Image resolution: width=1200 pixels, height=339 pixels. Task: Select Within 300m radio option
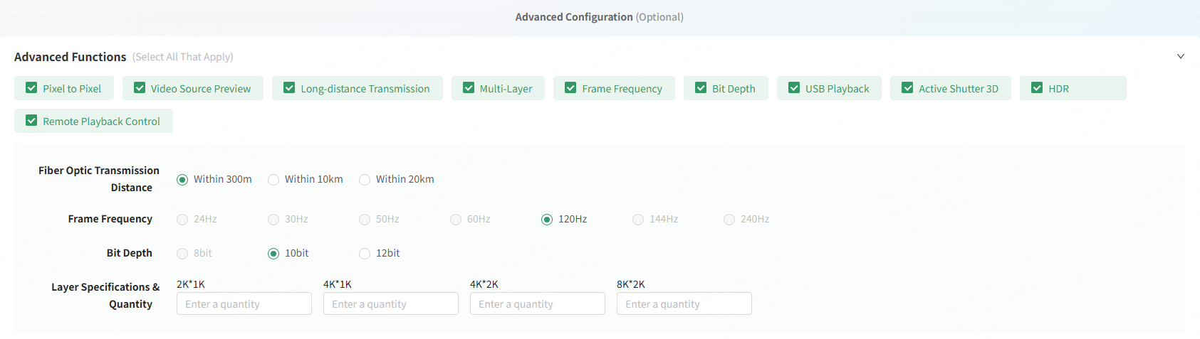click(x=182, y=180)
